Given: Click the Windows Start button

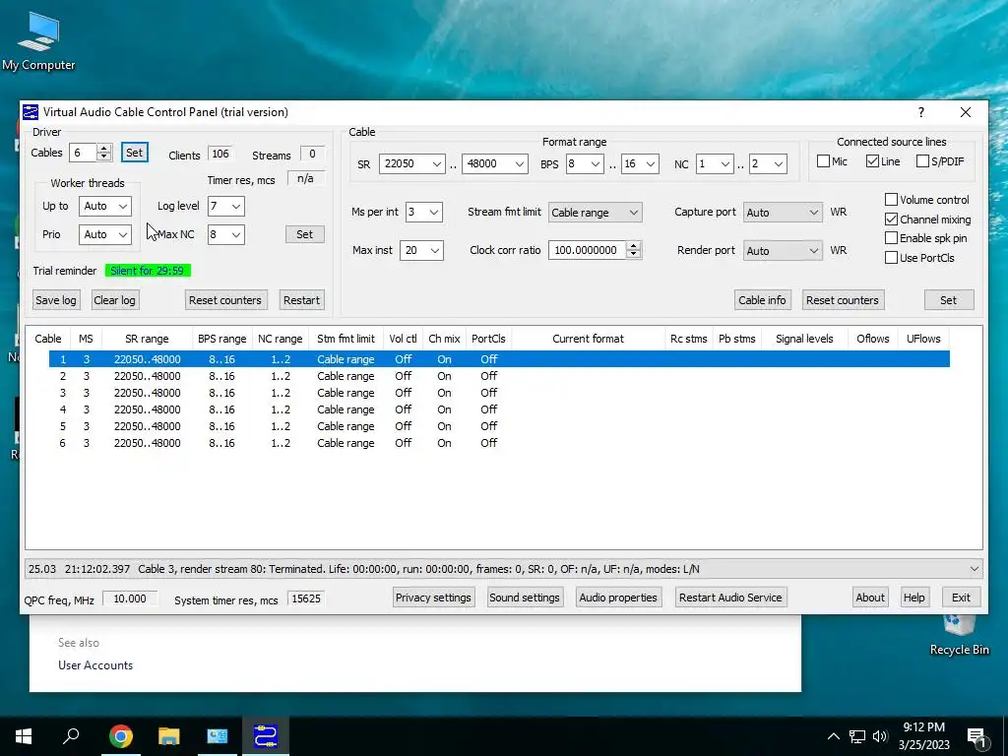Looking at the screenshot, I should pyautogui.click(x=24, y=736).
